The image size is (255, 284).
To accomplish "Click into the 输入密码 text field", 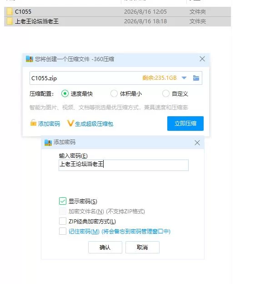I will [x=124, y=165].
